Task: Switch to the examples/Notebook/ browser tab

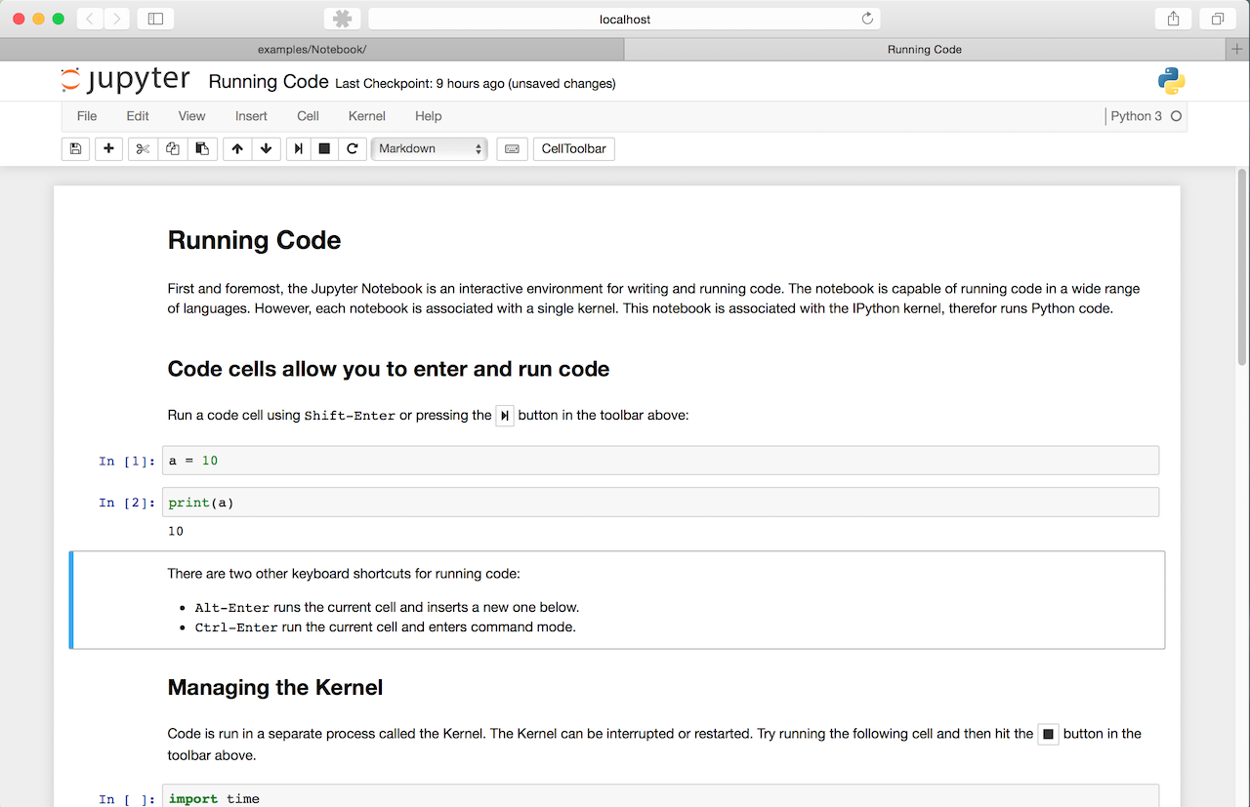Action: (x=311, y=49)
